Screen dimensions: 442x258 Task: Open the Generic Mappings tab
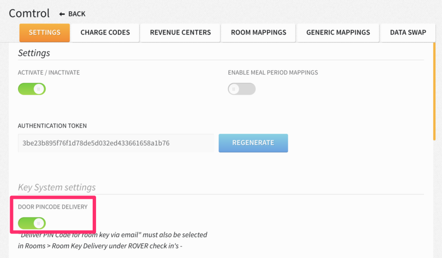(x=338, y=33)
